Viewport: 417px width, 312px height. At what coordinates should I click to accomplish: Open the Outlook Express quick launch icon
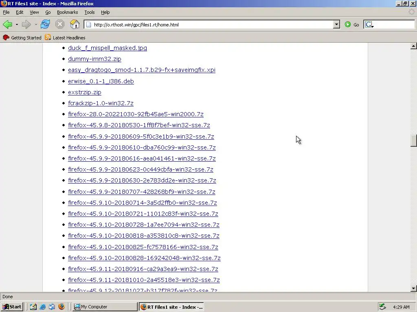coord(52,307)
